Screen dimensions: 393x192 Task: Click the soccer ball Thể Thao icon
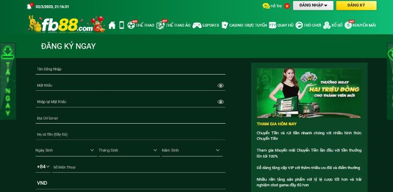131,25
